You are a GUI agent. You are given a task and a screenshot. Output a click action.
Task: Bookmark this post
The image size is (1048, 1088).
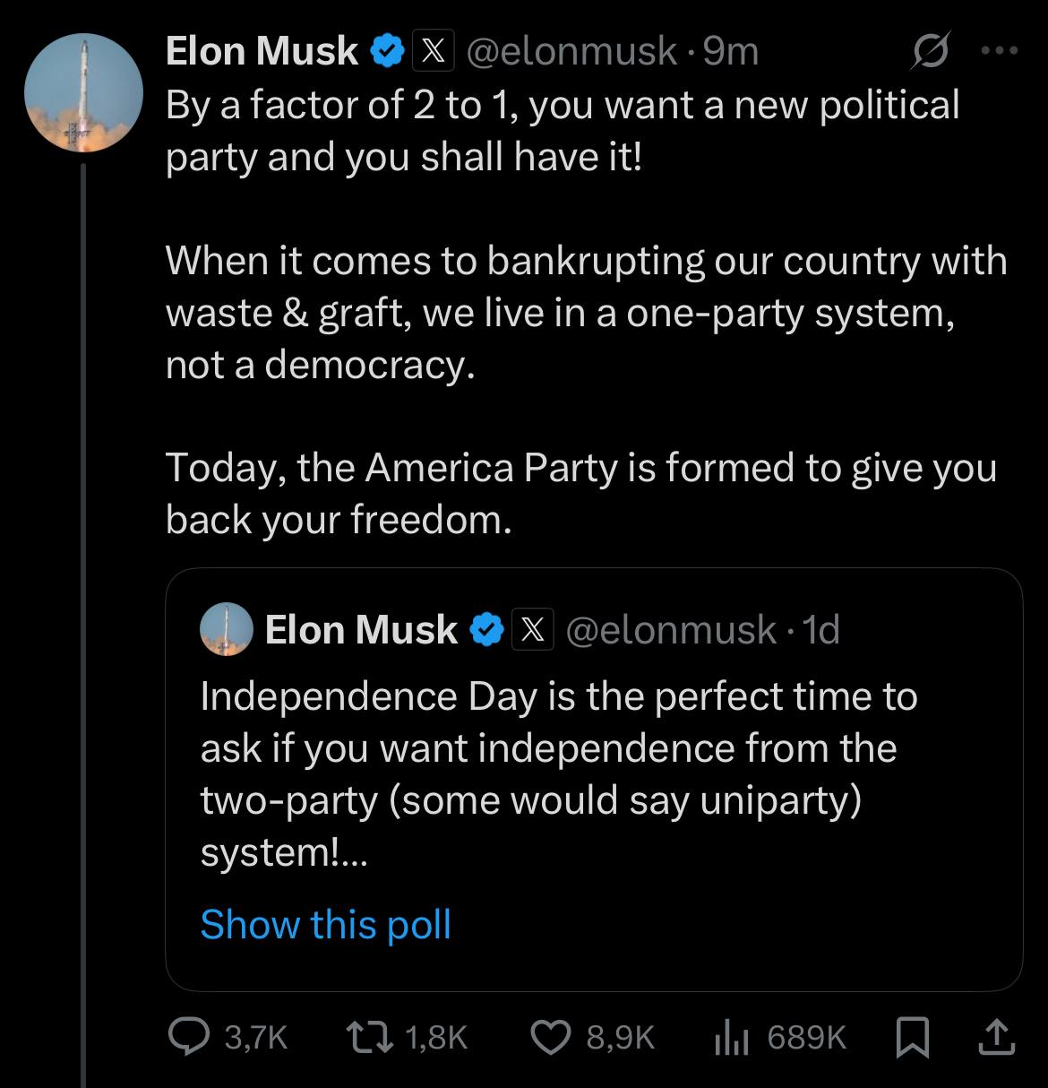(x=912, y=1037)
